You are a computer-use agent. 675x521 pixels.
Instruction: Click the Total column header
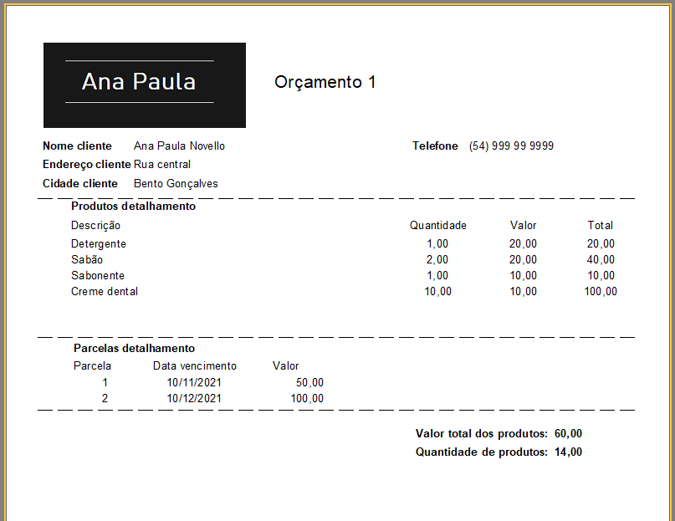601,225
